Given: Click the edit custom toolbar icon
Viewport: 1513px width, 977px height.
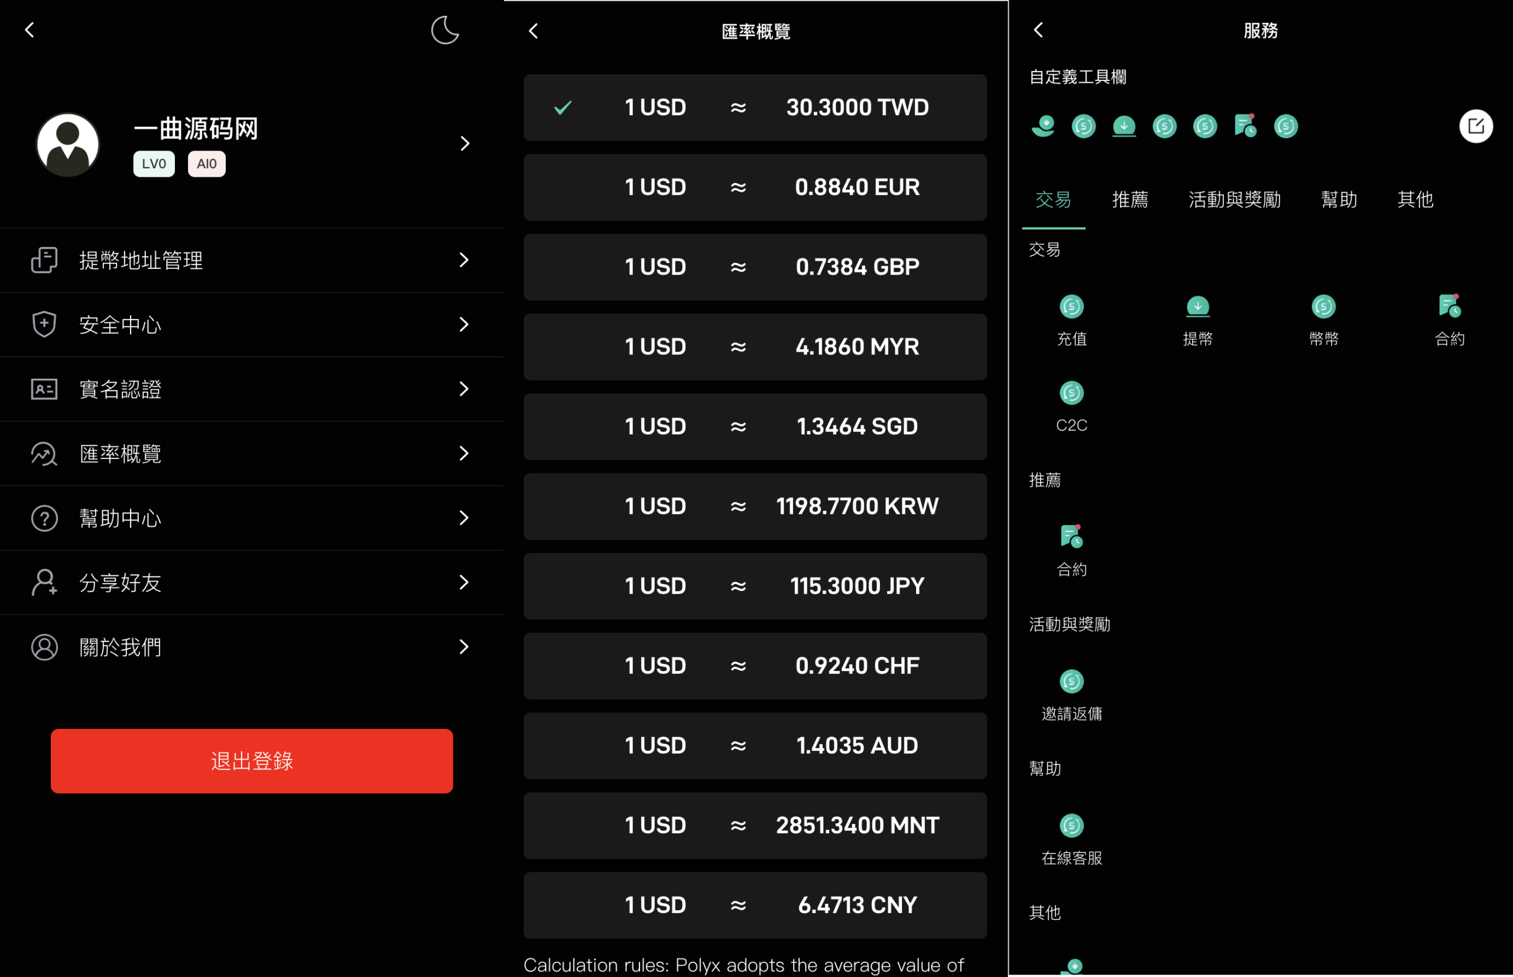Looking at the screenshot, I should tap(1475, 126).
